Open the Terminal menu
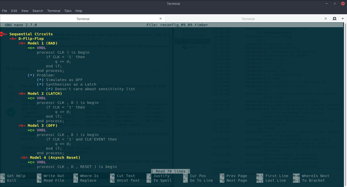 point(54,11)
